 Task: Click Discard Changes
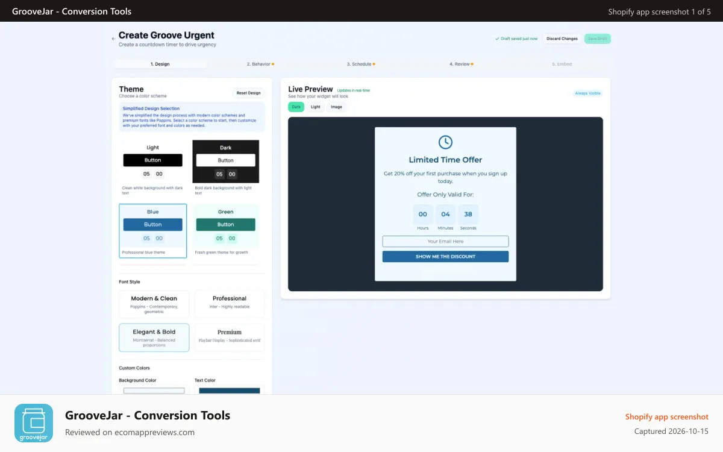[x=562, y=39]
